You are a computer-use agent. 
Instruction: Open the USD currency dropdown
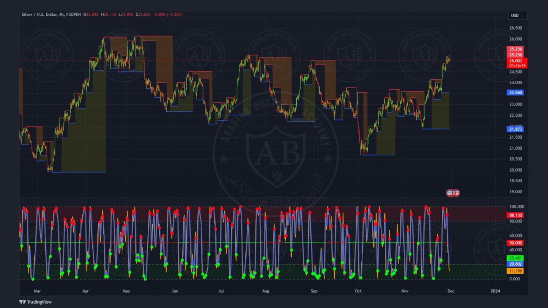point(517,15)
